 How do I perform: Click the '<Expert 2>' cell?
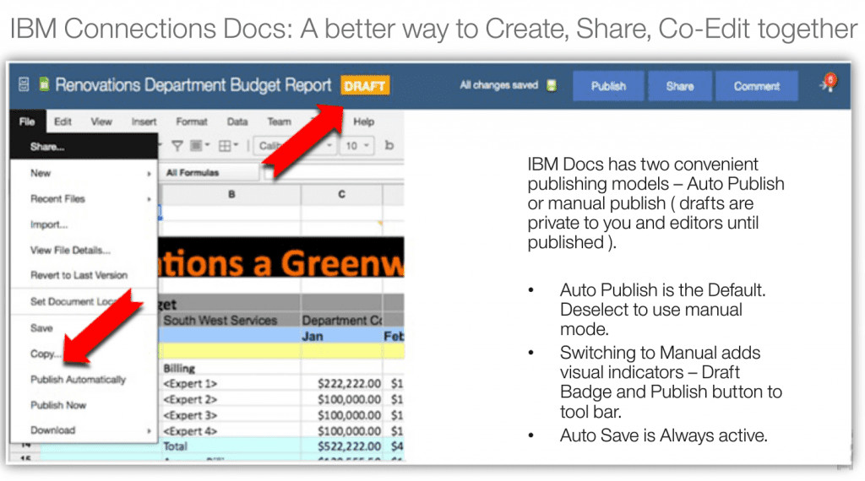pyautogui.click(x=230, y=399)
